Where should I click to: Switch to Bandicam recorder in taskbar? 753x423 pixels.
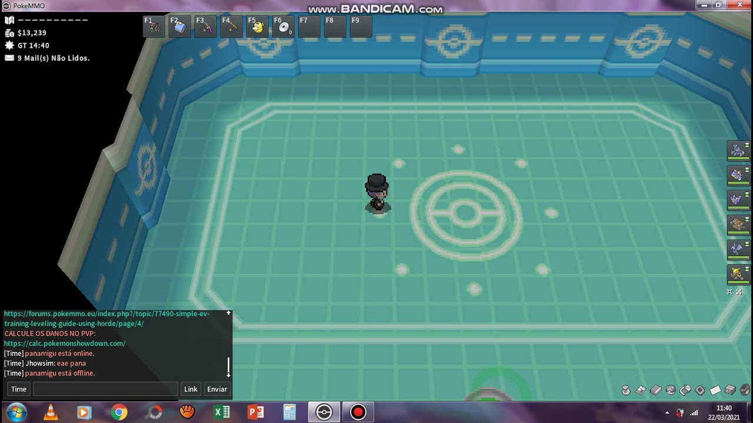[x=358, y=412]
